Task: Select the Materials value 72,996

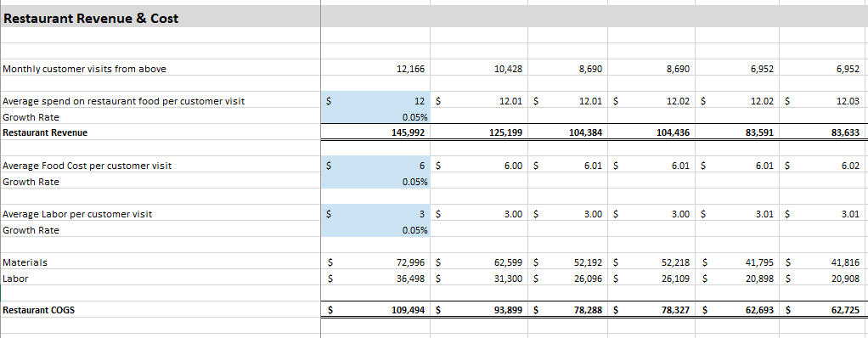Action: click(375, 262)
